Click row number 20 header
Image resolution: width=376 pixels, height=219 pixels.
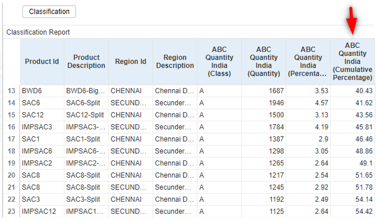(11, 175)
